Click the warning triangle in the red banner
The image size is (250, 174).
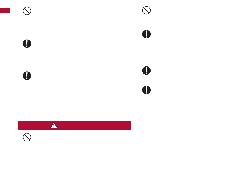[x=54, y=126]
